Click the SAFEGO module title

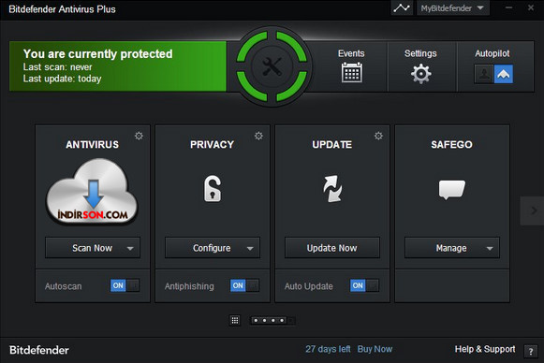pyautogui.click(x=451, y=145)
